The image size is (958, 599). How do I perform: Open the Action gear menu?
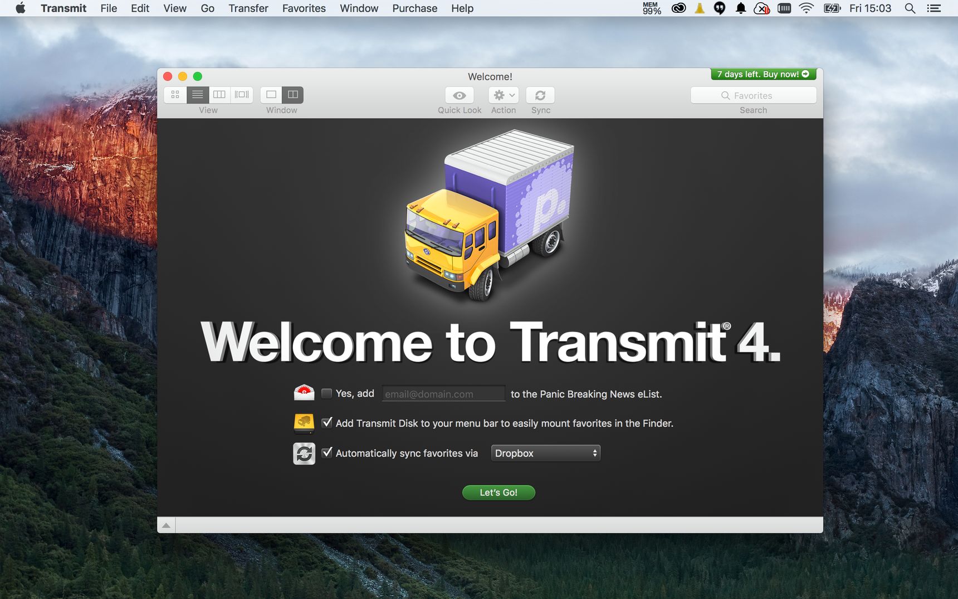(504, 95)
